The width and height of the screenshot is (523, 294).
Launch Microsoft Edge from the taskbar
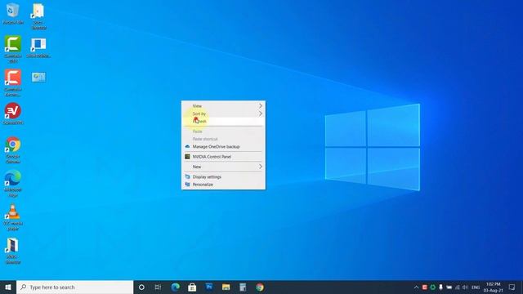pyautogui.click(x=175, y=287)
